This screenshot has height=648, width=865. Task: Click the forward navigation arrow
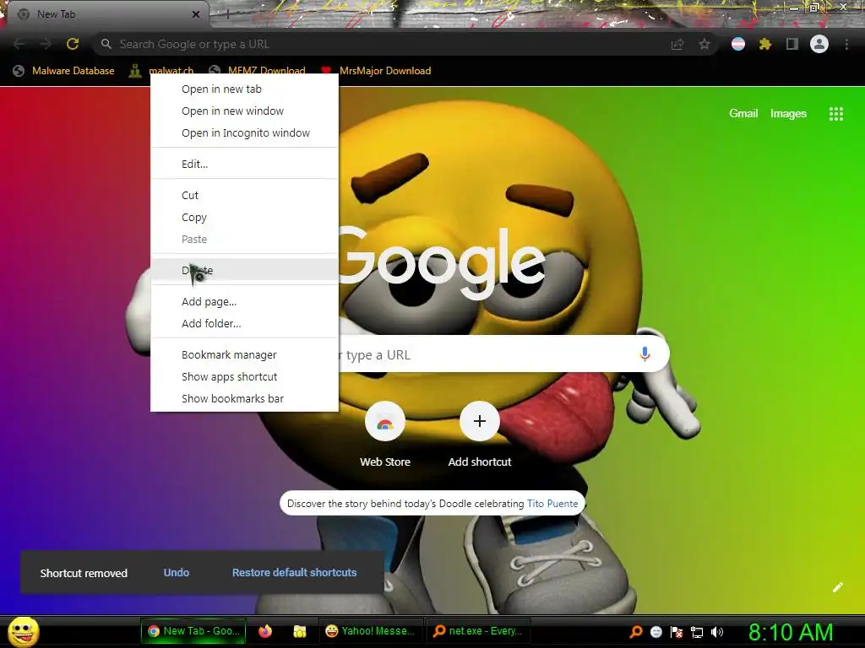(46, 44)
